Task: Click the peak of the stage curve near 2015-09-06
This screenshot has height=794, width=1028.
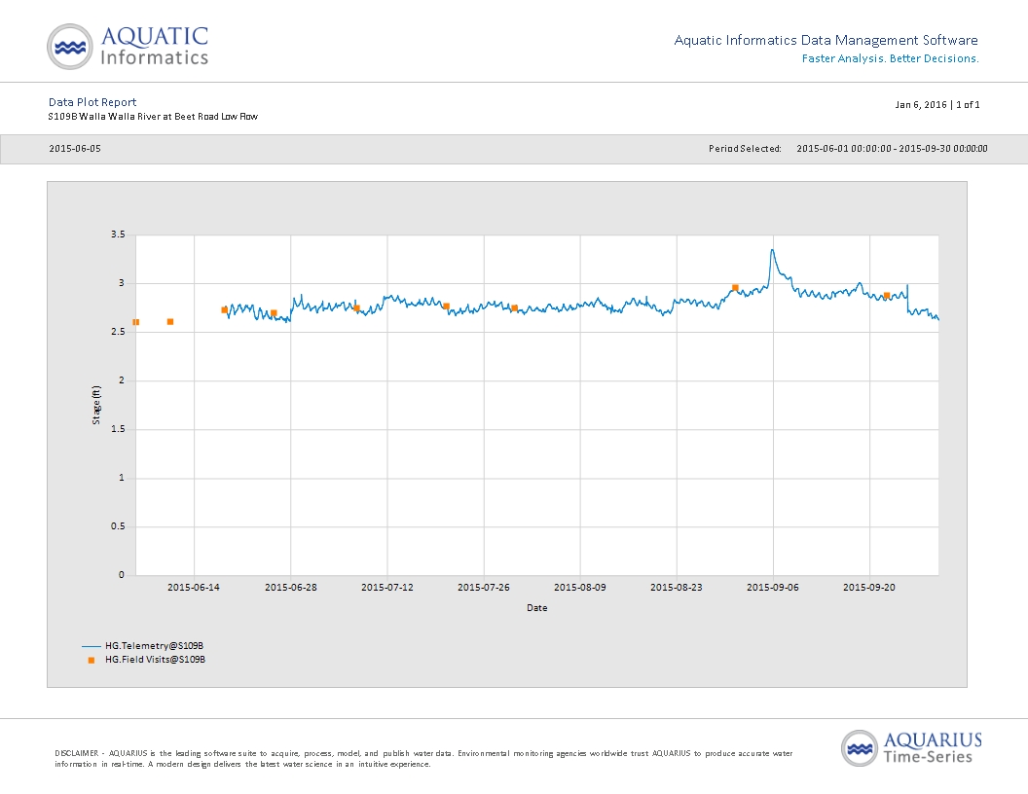Action: click(772, 250)
